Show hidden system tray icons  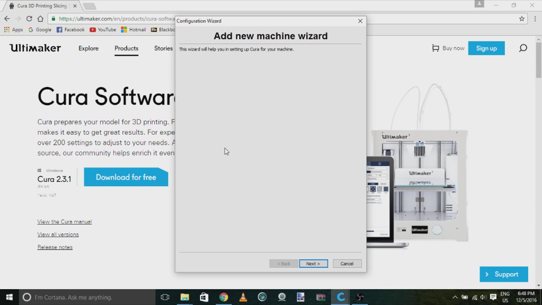[455, 297]
